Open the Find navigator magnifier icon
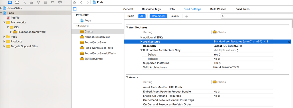 (24, 2)
